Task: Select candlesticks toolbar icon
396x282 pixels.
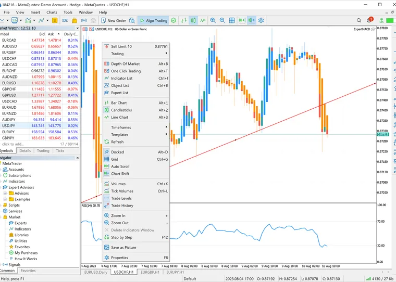Action: pos(193,20)
